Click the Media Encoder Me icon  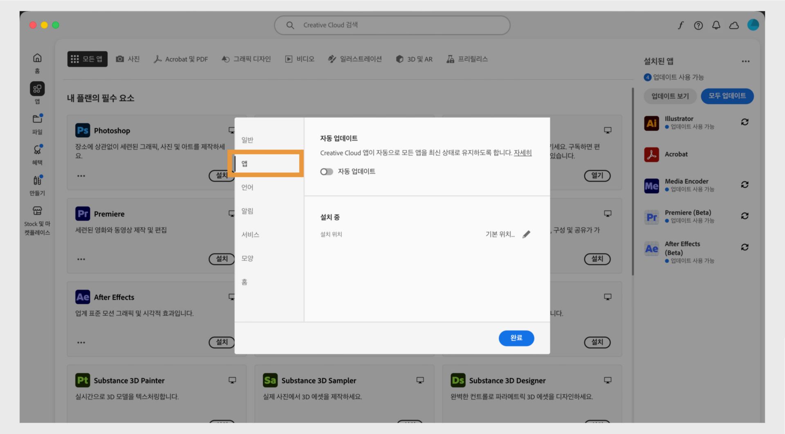pyautogui.click(x=652, y=186)
